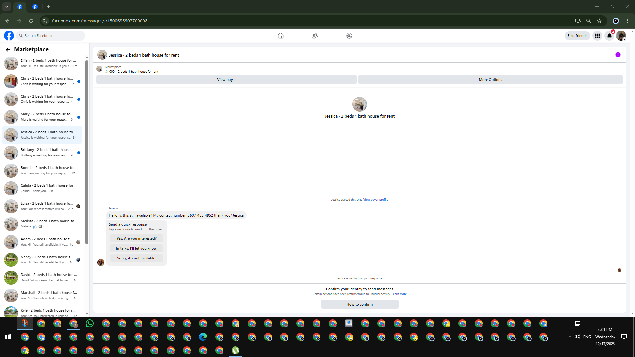
Task: Open the Facebook menu grid icon
Action: (597, 36)
